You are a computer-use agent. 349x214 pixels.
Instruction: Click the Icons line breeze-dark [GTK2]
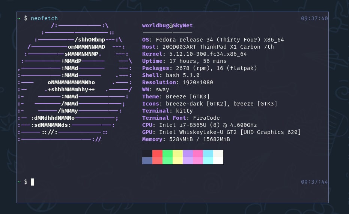click(x=209, y=104)
